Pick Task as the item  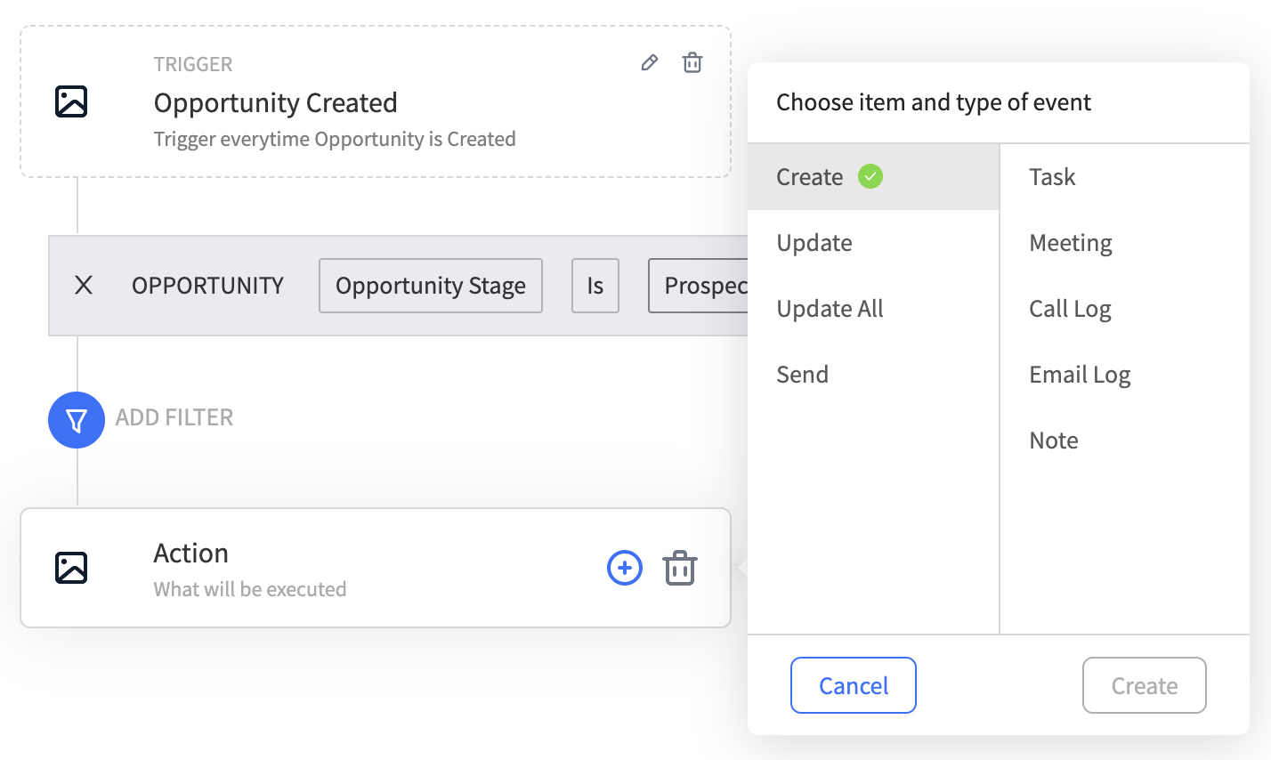click(1052, 177)
